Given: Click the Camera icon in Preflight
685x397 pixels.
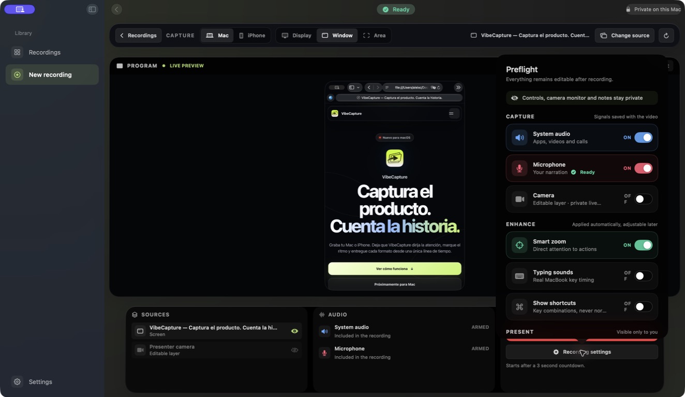Looking at the screenshot, I should 519,199.
